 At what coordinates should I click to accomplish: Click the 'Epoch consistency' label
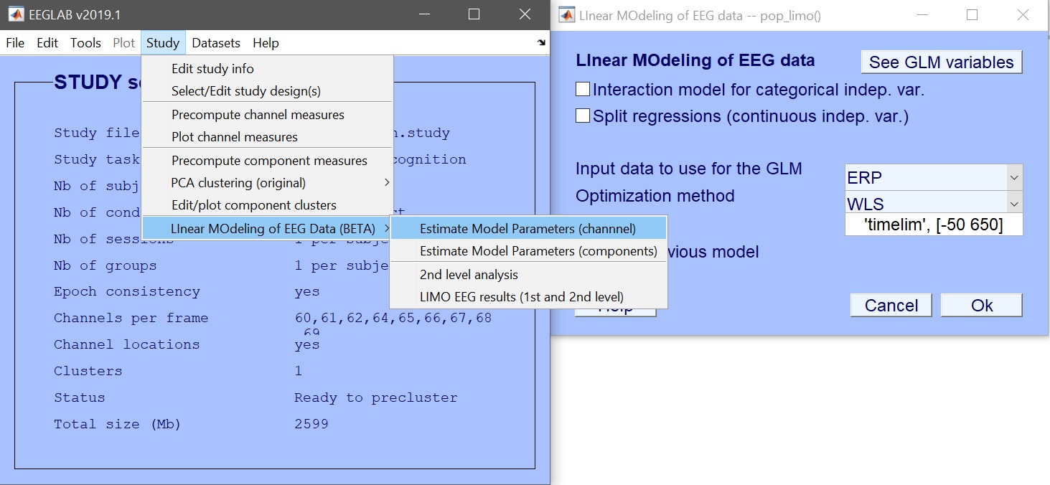(127, 292)
